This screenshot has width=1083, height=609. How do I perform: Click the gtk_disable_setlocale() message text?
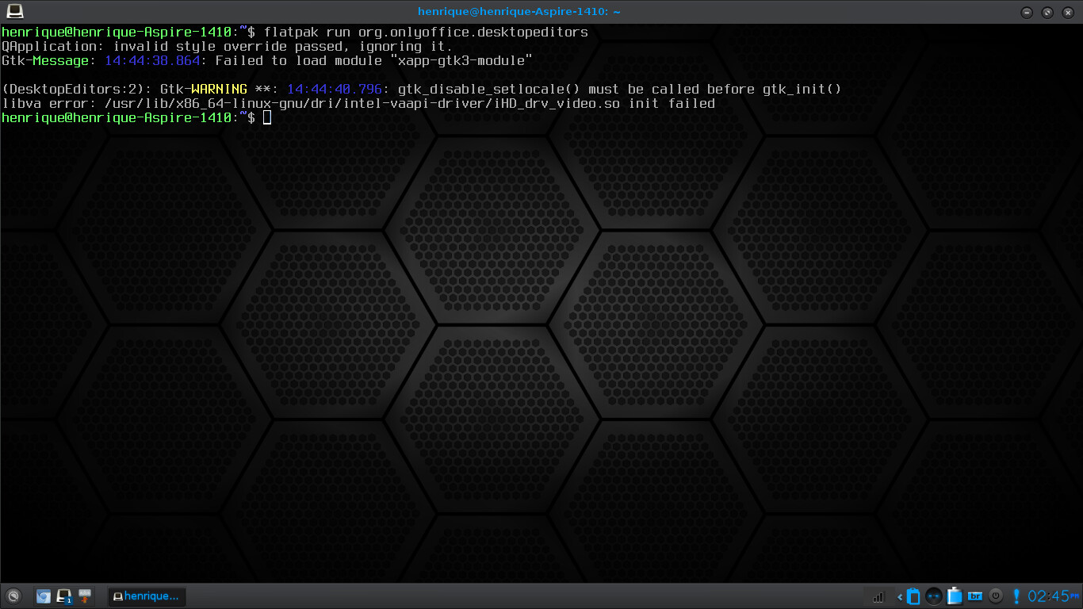point(619,90)
